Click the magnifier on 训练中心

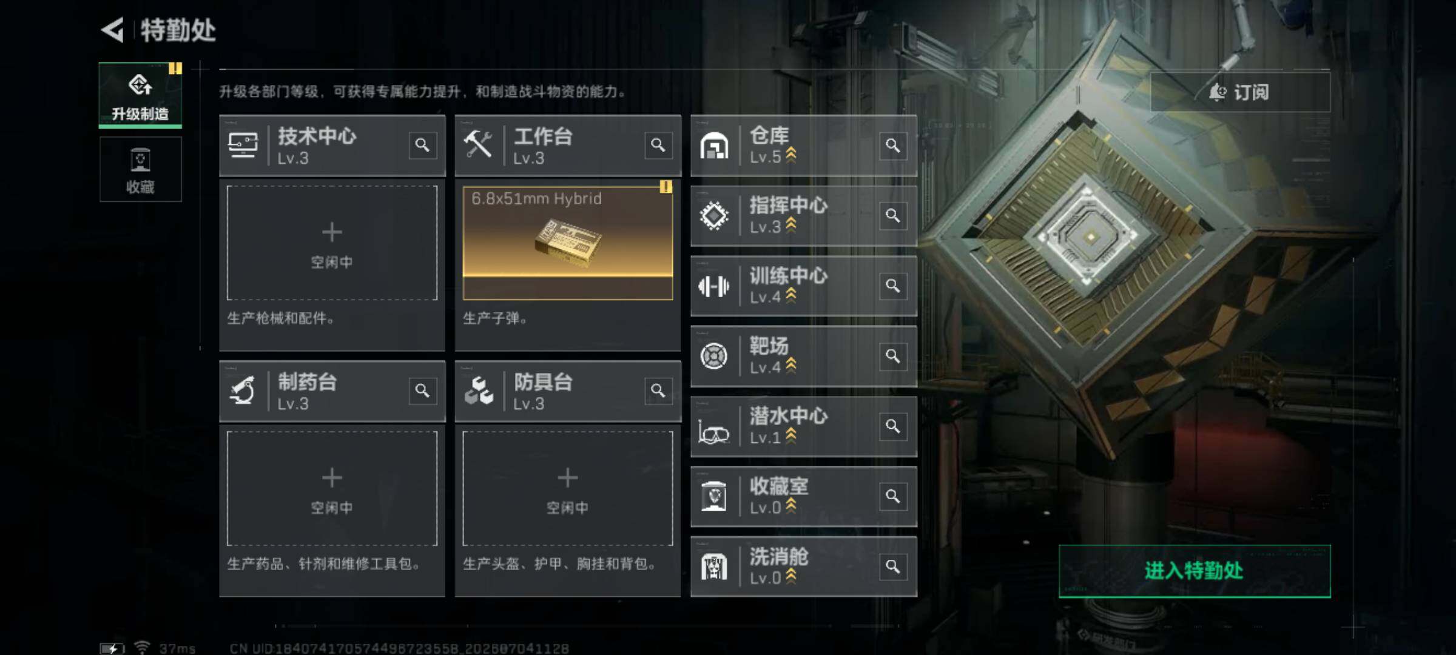(893, 286)
